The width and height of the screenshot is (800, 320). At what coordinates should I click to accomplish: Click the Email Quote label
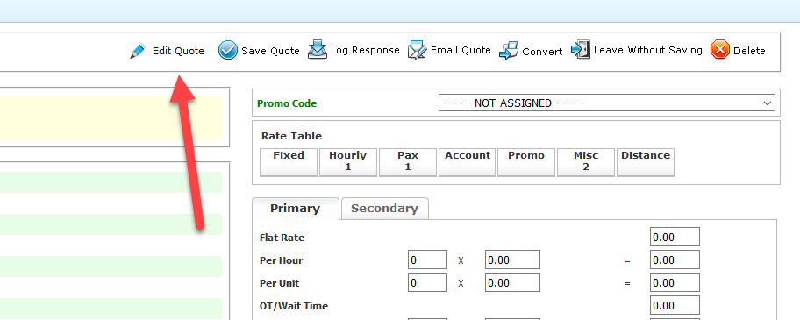[x=461, y=51]
